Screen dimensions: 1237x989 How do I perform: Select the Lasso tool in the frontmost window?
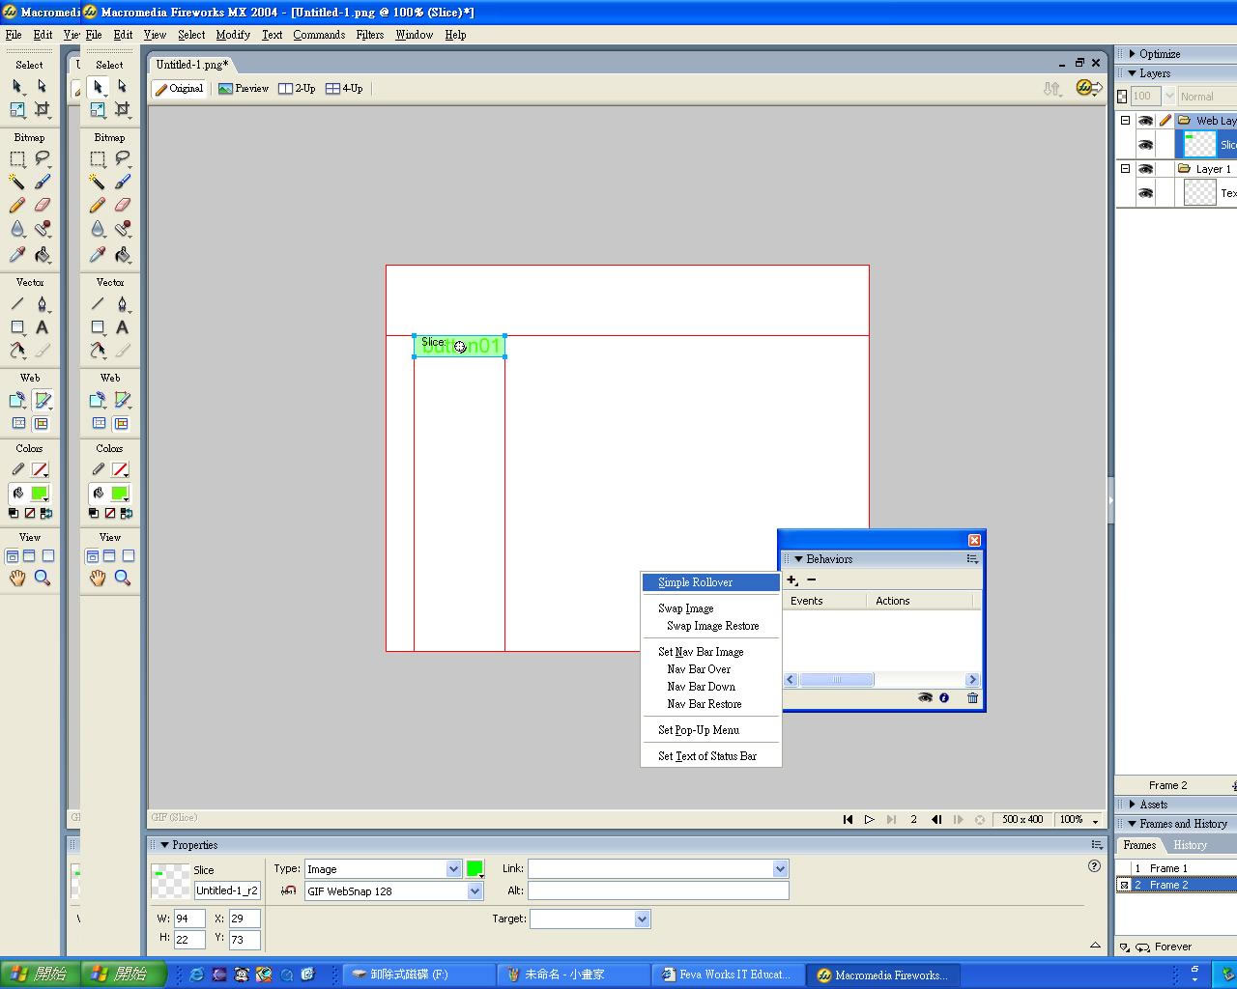(x=122, y=158)
